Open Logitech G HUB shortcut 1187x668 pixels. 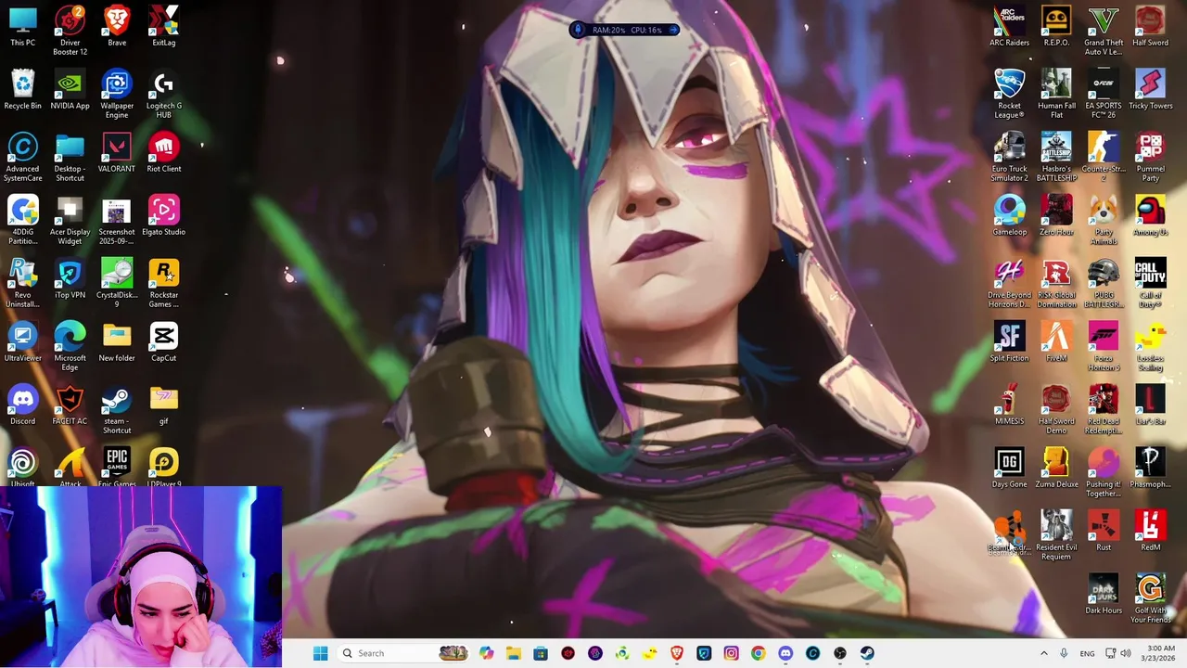pos(164,94)
